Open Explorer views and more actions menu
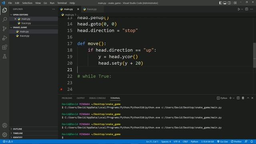Viewport: 256px width, 144px height. 54,9
